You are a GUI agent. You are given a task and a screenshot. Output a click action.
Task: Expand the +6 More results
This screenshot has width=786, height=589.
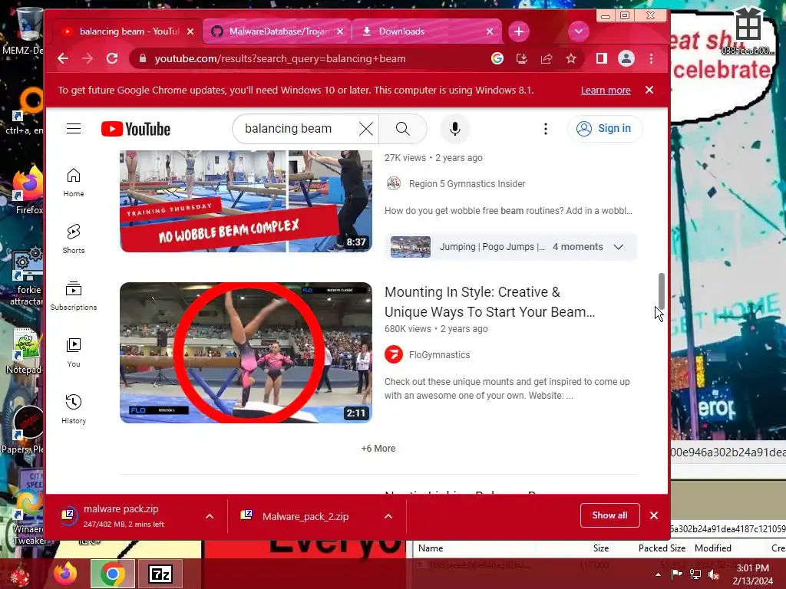click(378, 448)
